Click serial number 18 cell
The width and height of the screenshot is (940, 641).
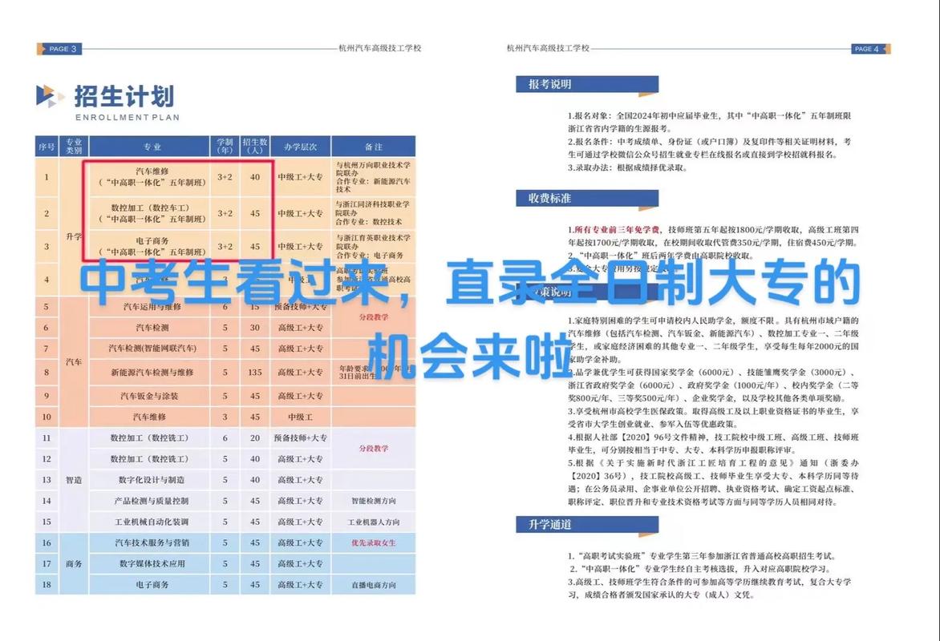click(47, 585)
